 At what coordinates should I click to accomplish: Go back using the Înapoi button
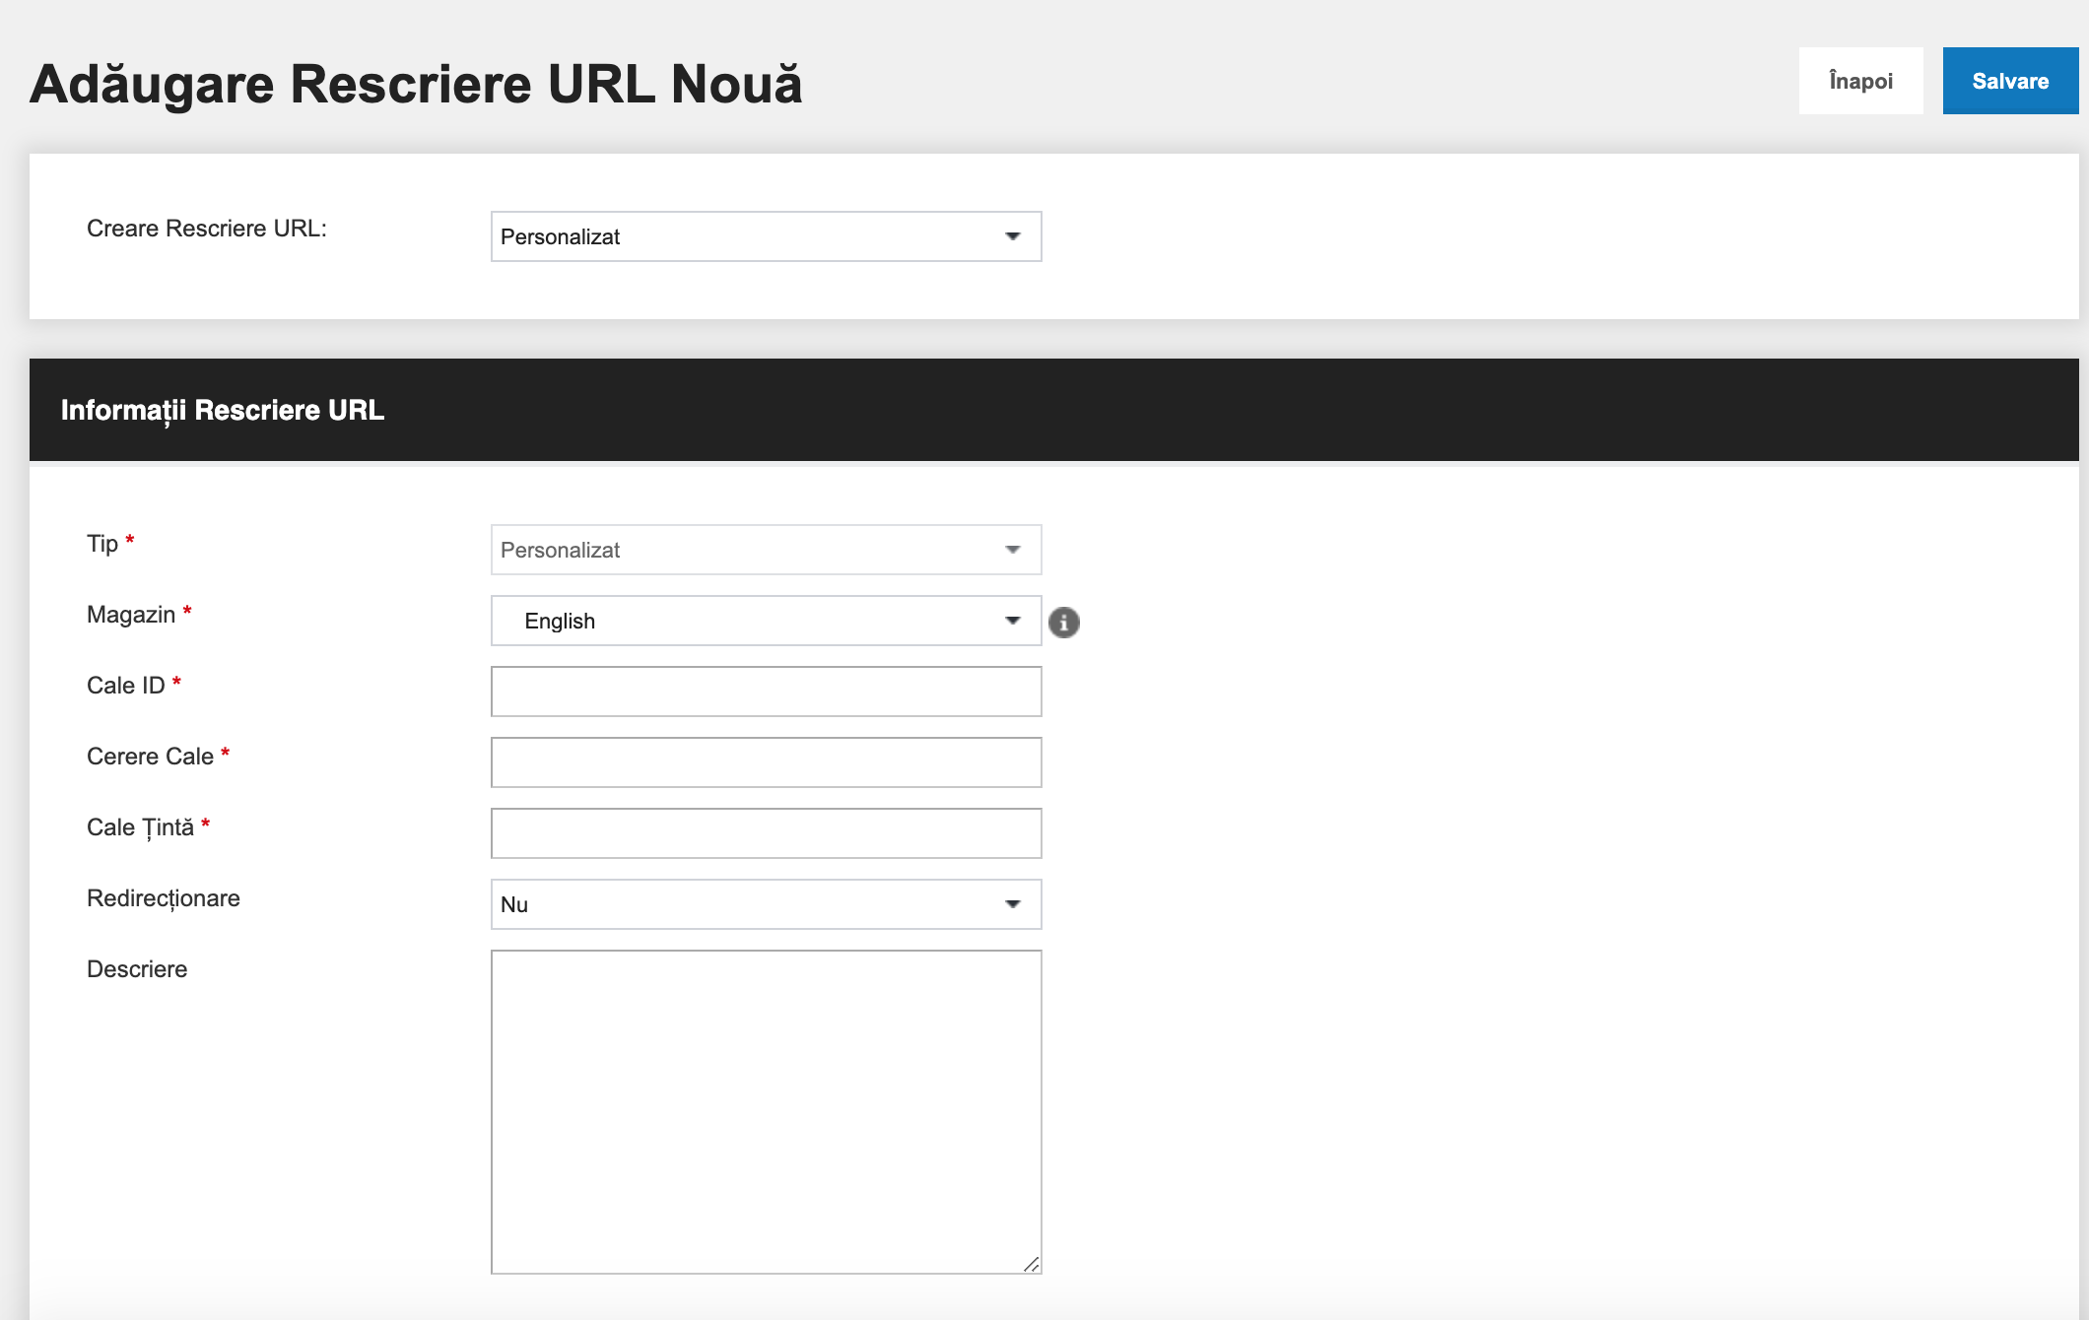pos(1860,81)
